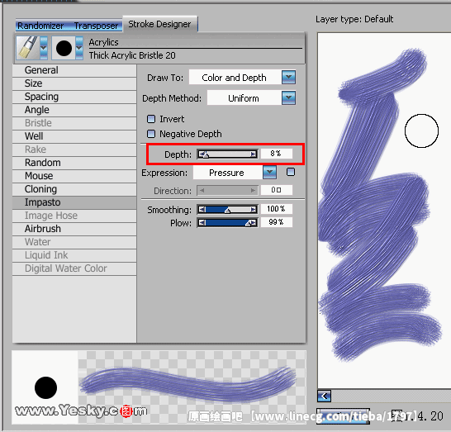Open the General settings section

[74, 70]
